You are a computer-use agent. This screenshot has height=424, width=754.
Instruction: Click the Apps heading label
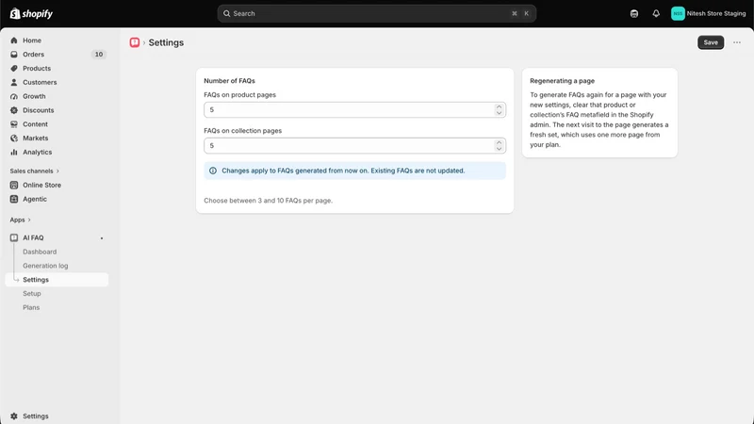pyautogui.click(x=17, y=220)
